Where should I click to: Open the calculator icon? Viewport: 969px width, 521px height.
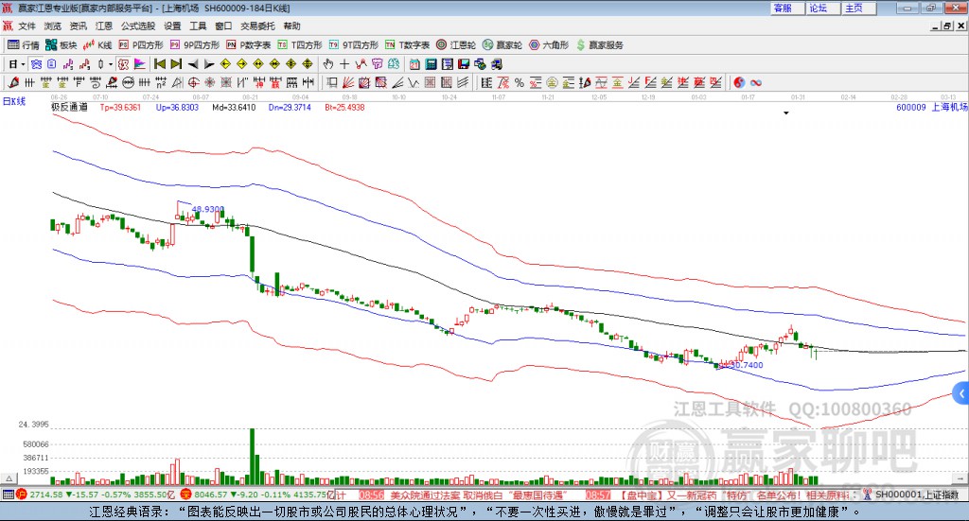click(431, 64)
